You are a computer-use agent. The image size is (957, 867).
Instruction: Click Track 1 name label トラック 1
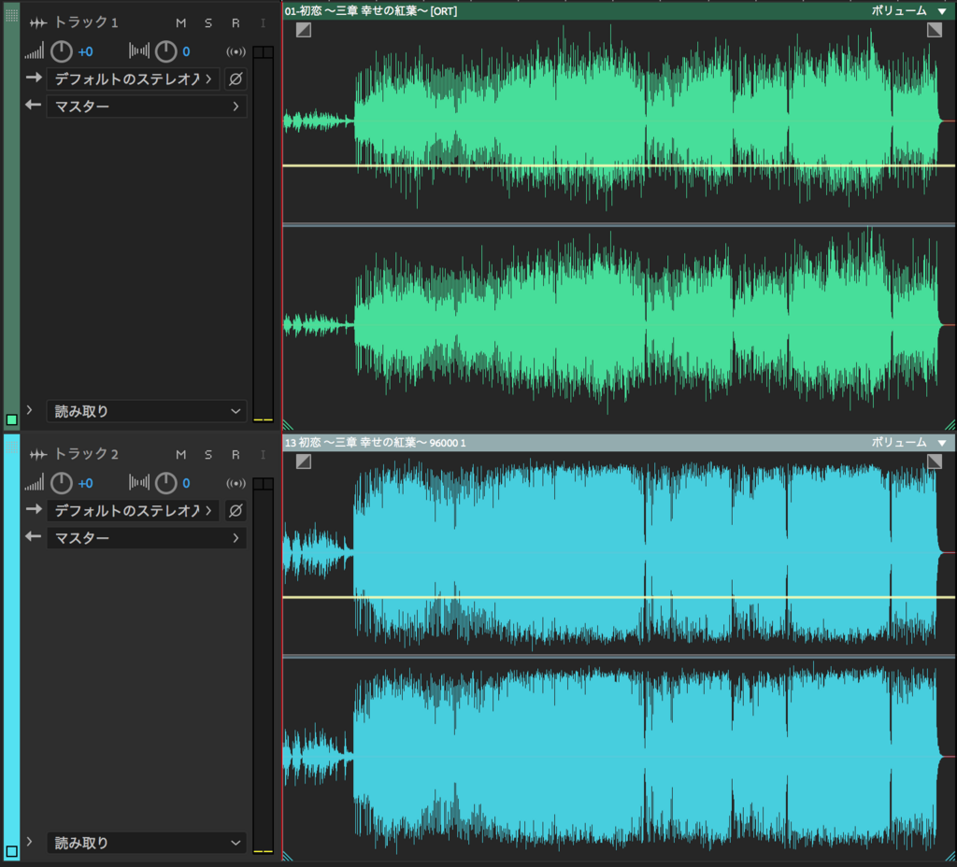click(85, 23)
